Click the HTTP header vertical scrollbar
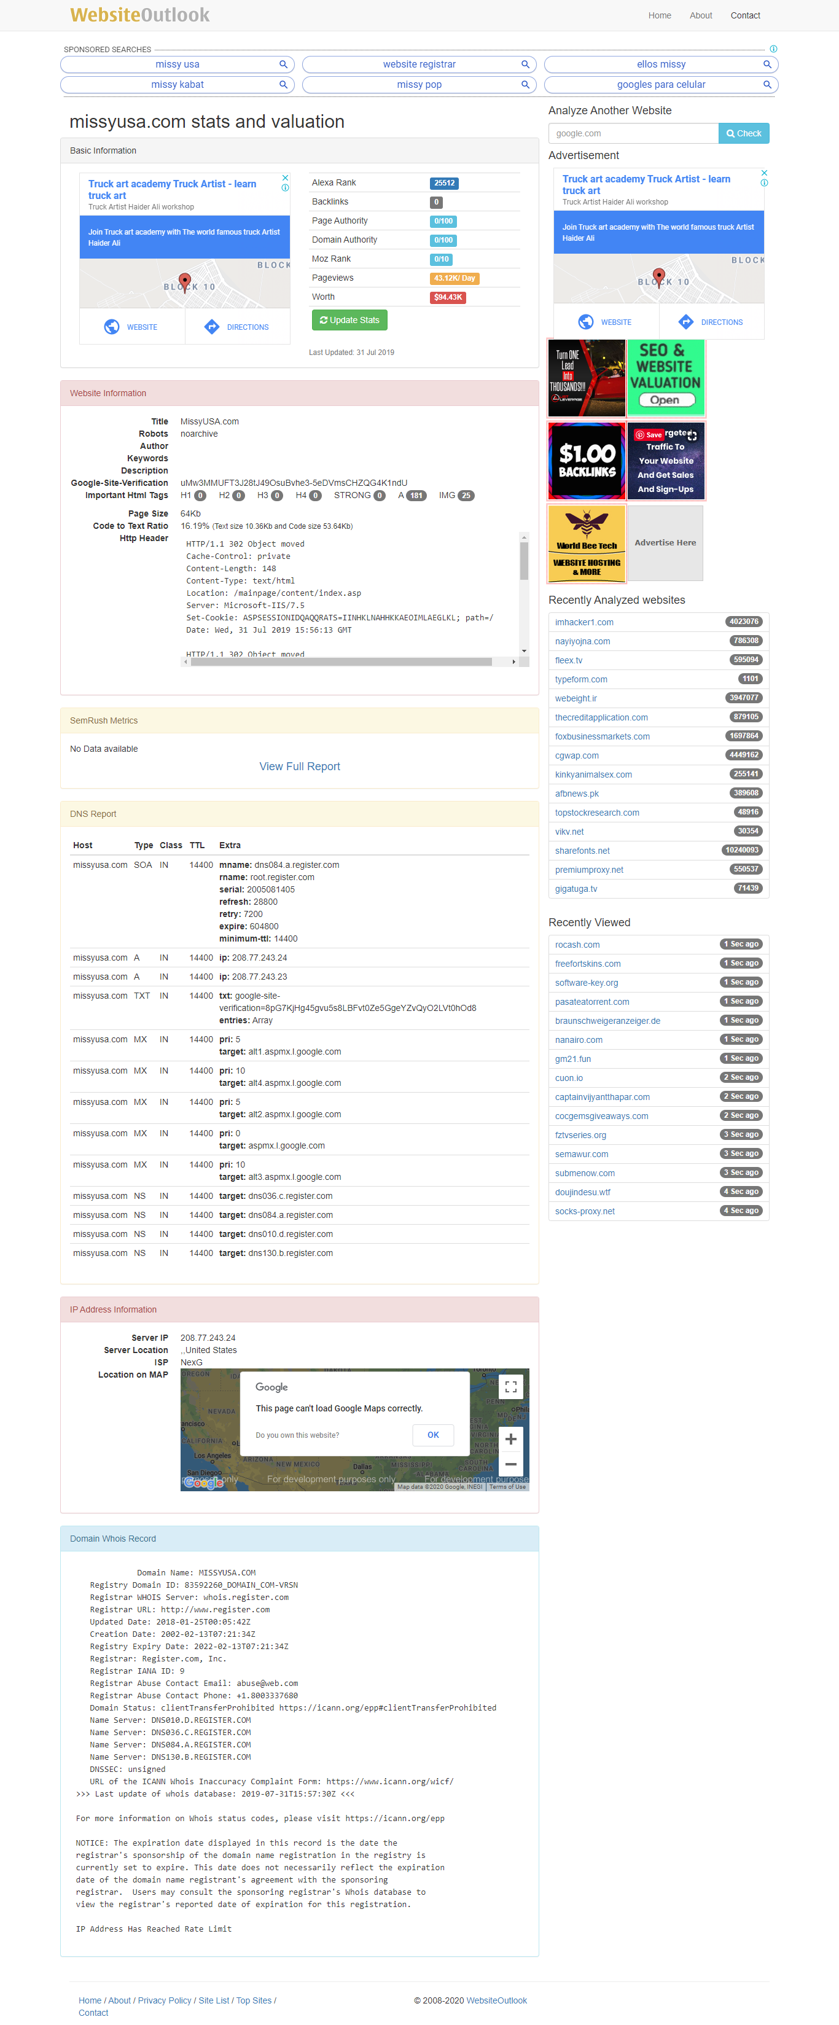839x2025 pixels. click(524, 561)
